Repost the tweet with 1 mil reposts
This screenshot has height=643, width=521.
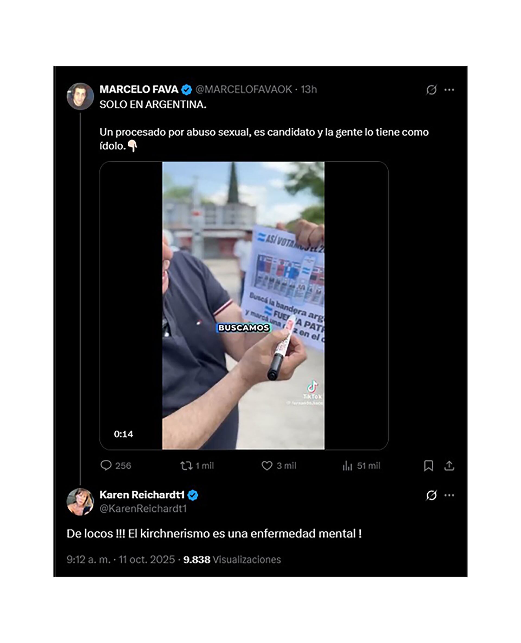pos(186,466)
